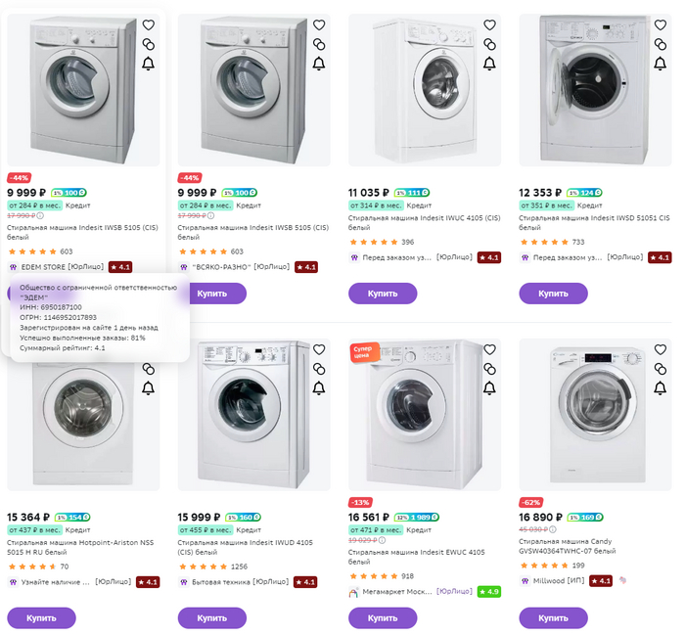Image resolution: width=685 pixels, height=636 pixels.
Task: Expand the info next to 17 990 ₽ for ВСЯКО-РАЗНО
Action: point(211,216)
